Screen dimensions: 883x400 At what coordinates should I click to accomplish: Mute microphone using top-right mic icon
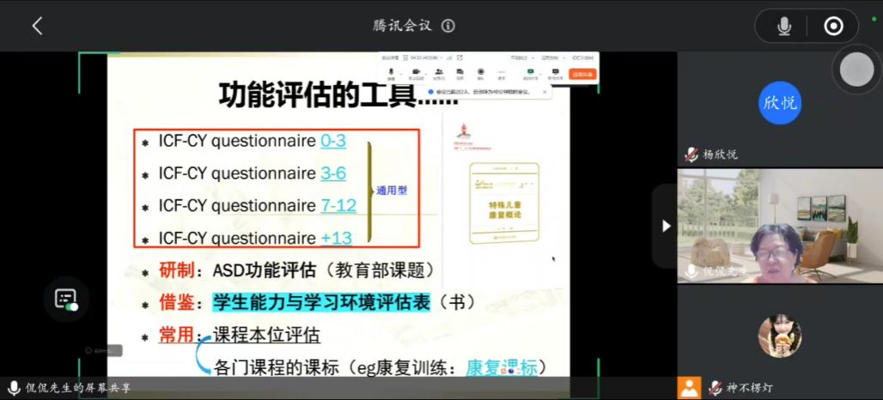tap(783, 27)
